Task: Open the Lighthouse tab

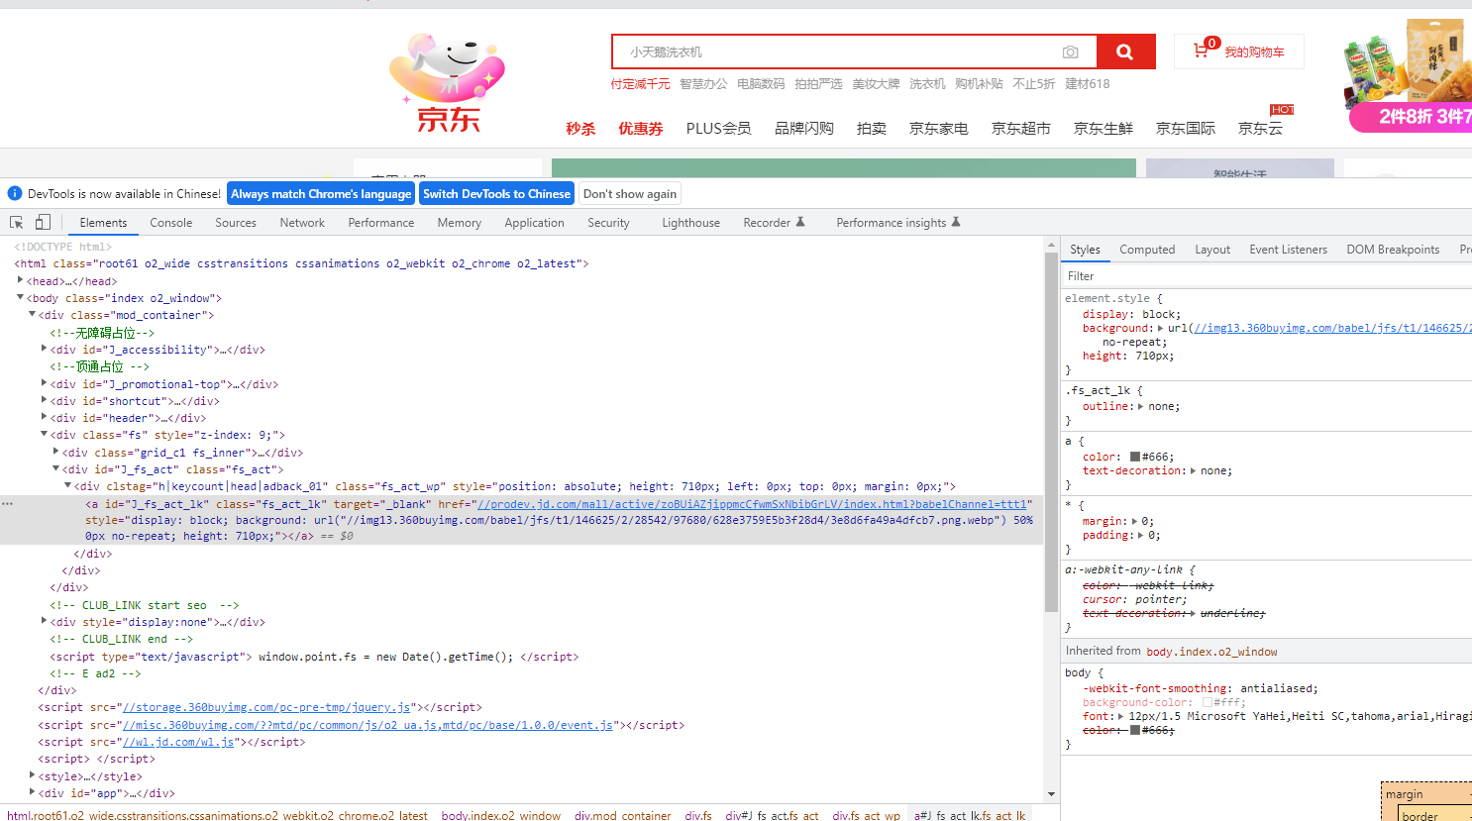Action: pos(691,223)
